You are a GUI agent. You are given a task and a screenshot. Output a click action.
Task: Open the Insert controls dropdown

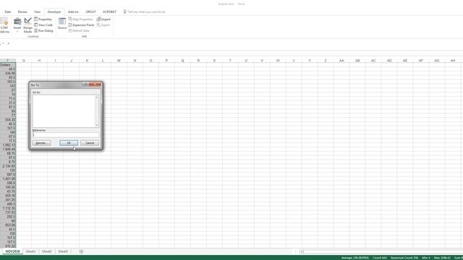pos(17,25)
